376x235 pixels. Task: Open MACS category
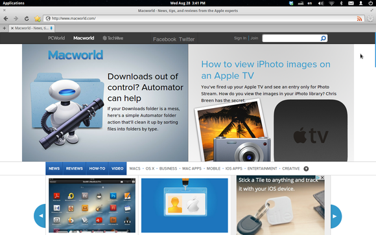pos(135,169)
